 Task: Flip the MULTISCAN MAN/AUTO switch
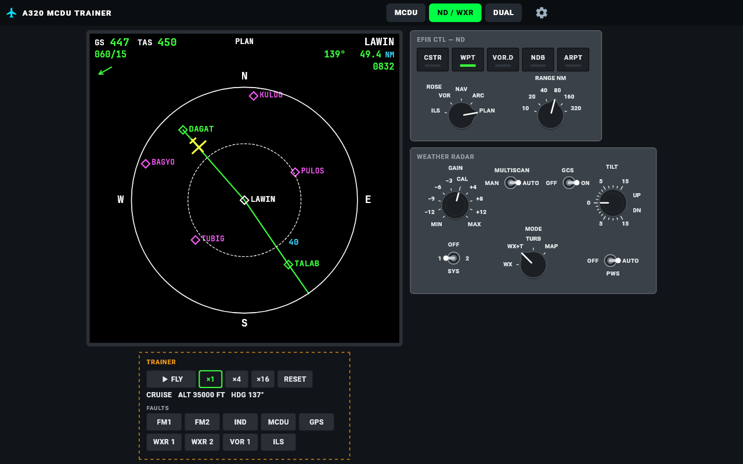click(x=512, y=183)
